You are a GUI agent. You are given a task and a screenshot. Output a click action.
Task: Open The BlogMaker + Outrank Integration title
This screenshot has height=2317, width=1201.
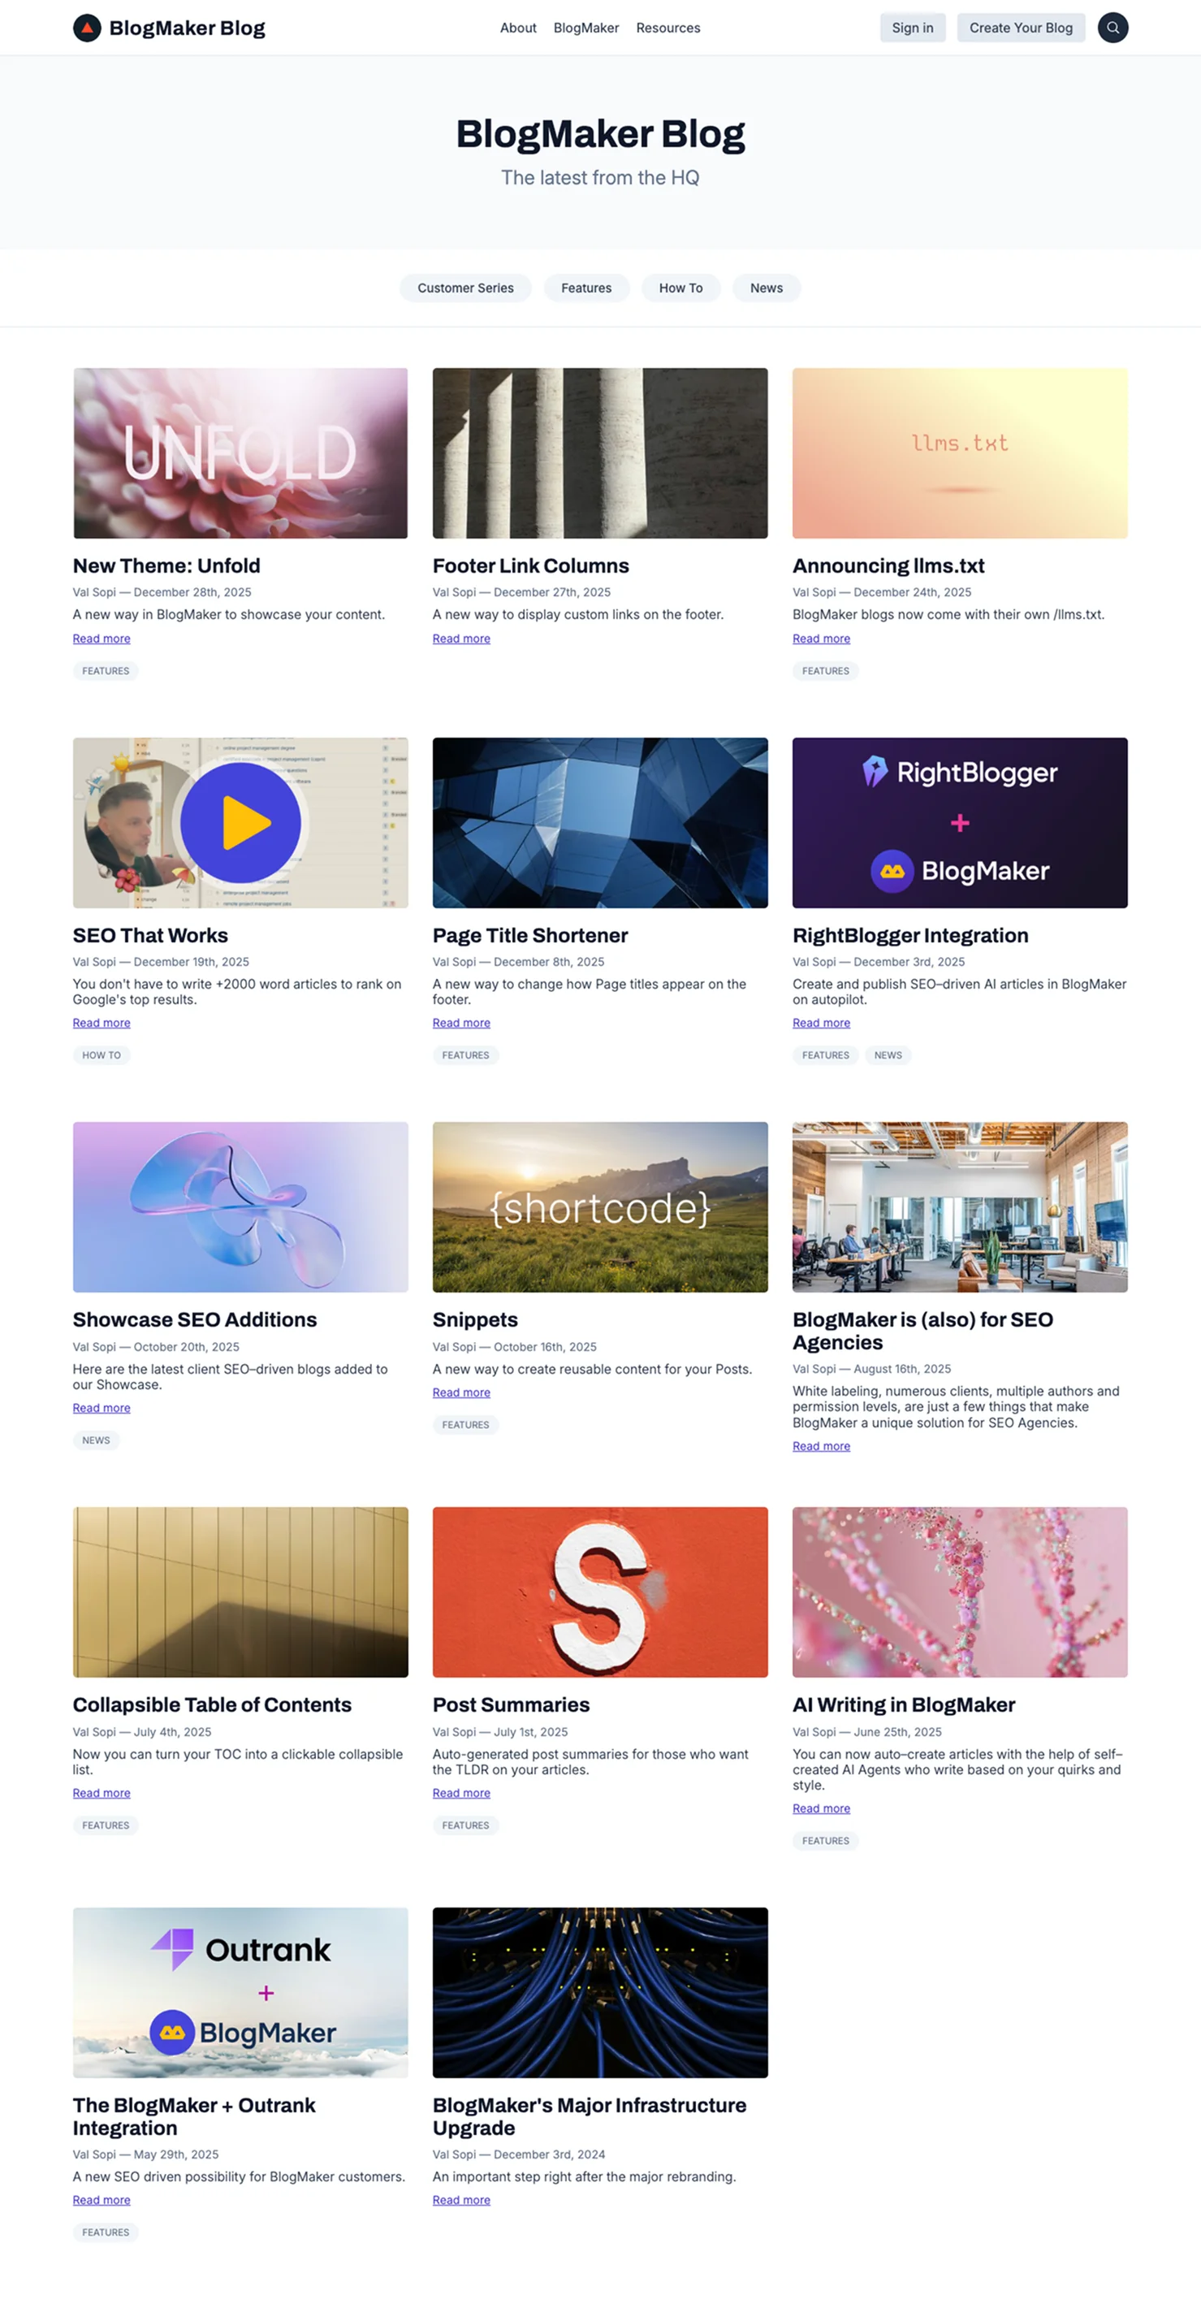[194, 2116]
